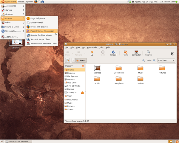Expand the Games submenu
Viewport: 179px width, 143px height.
(x=13, y=10)
